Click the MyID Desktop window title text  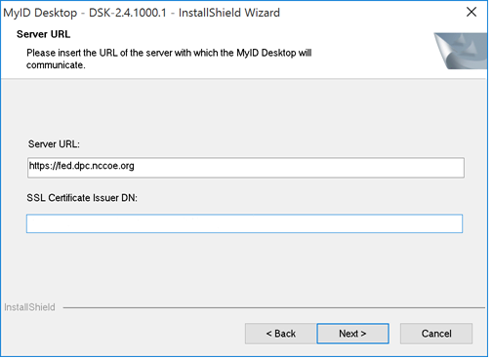[142, 13]
